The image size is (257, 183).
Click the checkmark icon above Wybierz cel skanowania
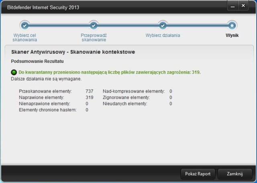pos(24,25)
